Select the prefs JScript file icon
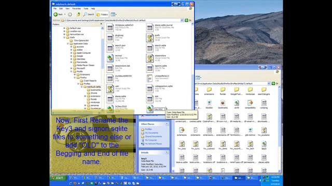332x186 pixels. click(x=150, y=38)
